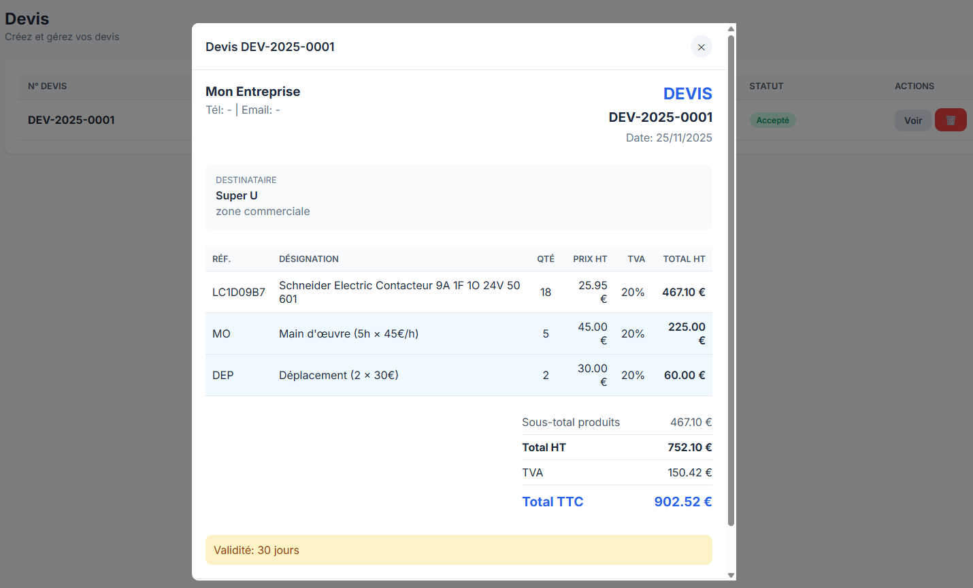Click the dialog's vertical scrollbar thumb
This screenshot has height=588, width=973.
click(731, 279)
